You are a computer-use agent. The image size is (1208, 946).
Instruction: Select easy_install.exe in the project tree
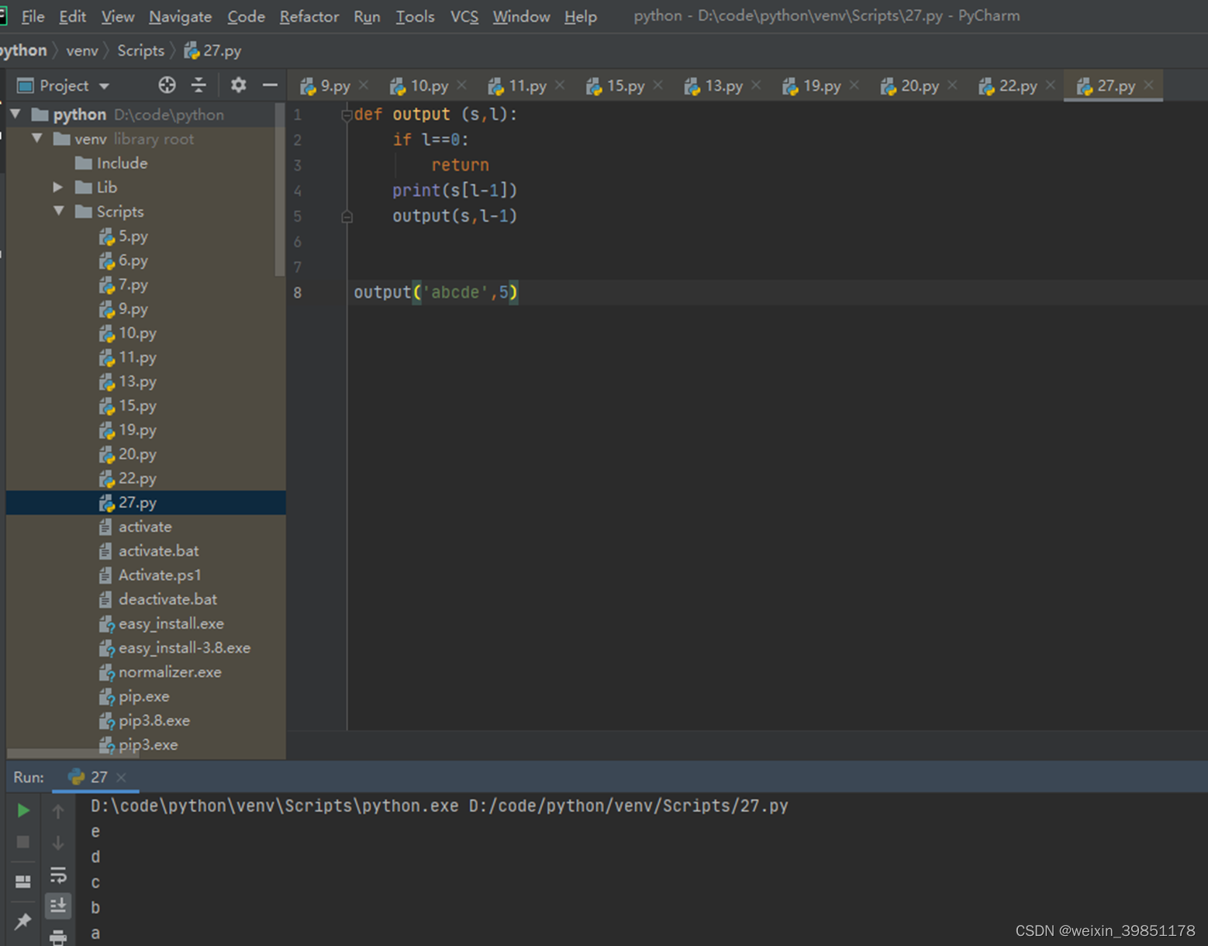pyautogui.click(x=171, y=623)
